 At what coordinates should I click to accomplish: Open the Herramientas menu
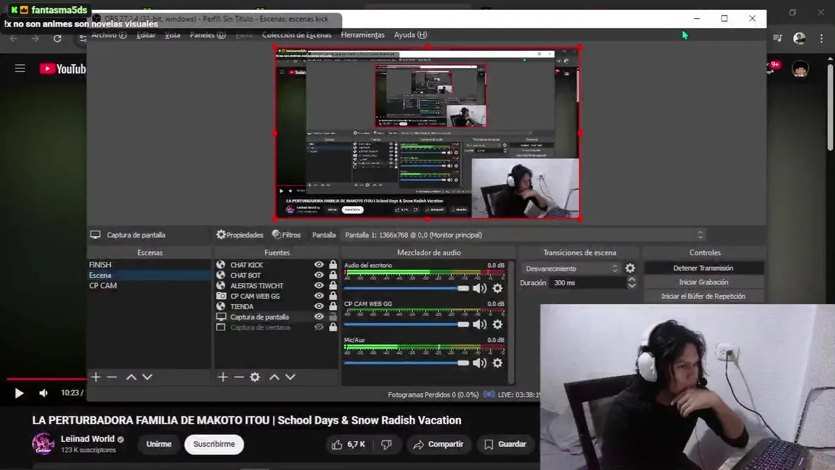(363, 35)
